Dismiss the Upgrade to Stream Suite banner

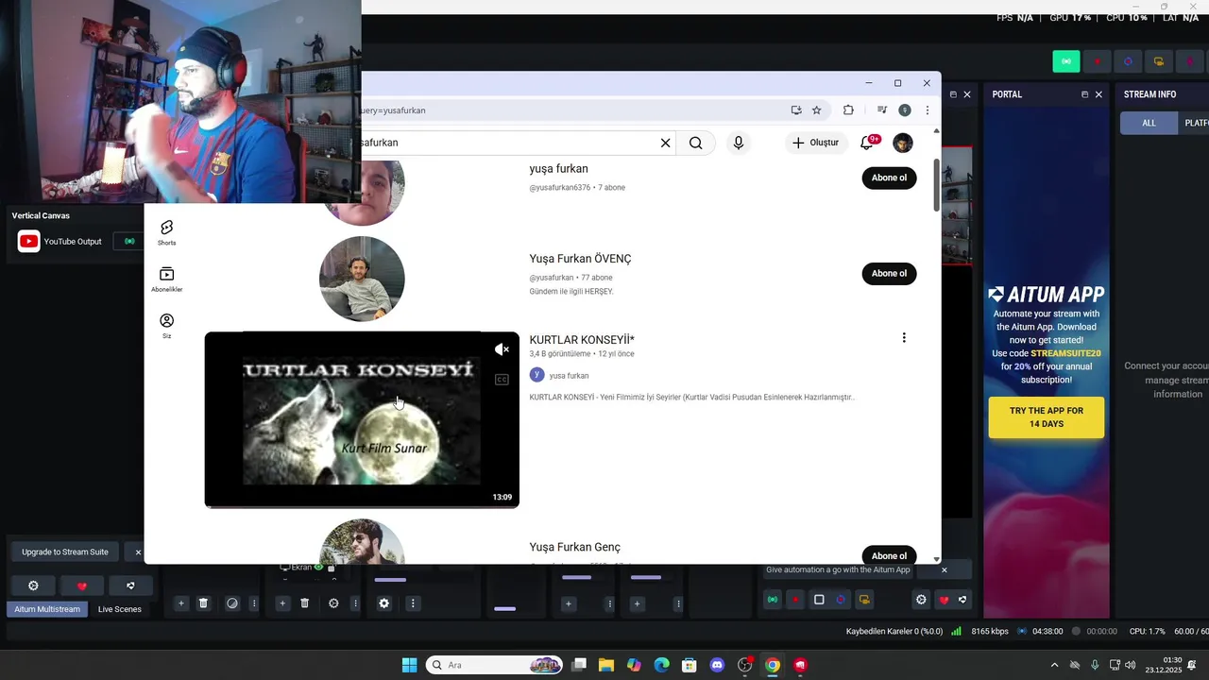pyautogui.click(x=138, y=552)
